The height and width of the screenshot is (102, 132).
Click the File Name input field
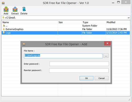click(63, 56)
